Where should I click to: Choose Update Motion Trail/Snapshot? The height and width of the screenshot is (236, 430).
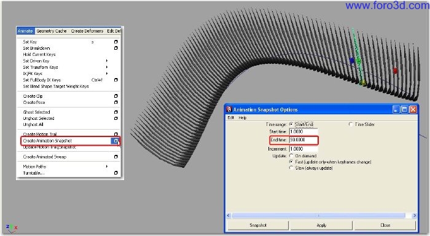(49, 147)
